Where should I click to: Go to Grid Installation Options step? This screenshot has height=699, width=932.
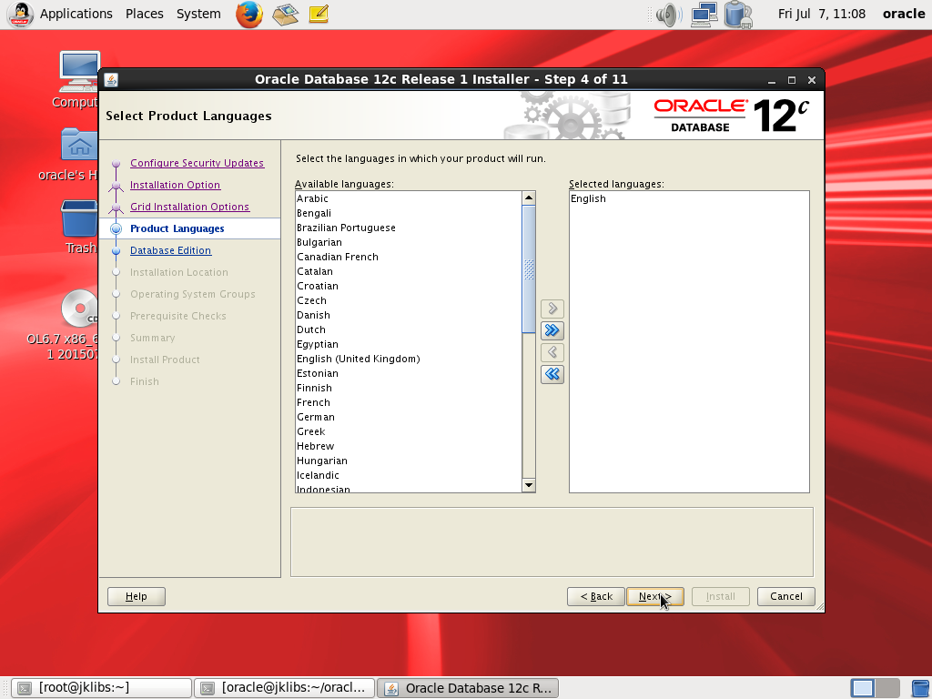[x=189, y=207]
